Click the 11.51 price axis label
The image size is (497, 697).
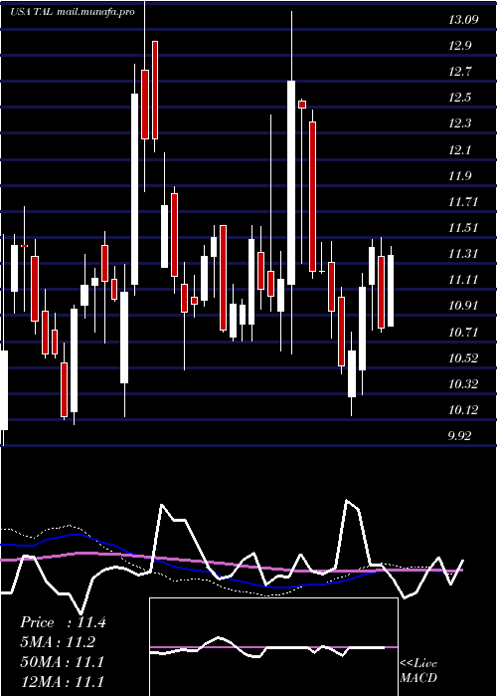click(x=463, y=228)
